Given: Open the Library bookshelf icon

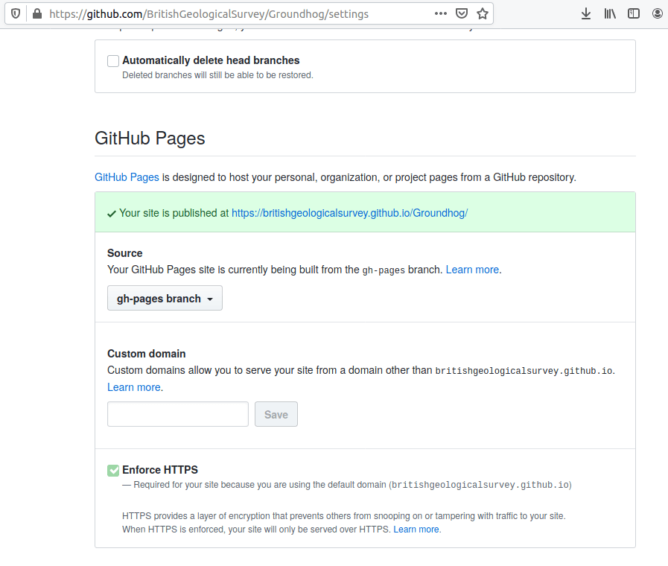Looking at the screenshot, I should click(610, 13).
